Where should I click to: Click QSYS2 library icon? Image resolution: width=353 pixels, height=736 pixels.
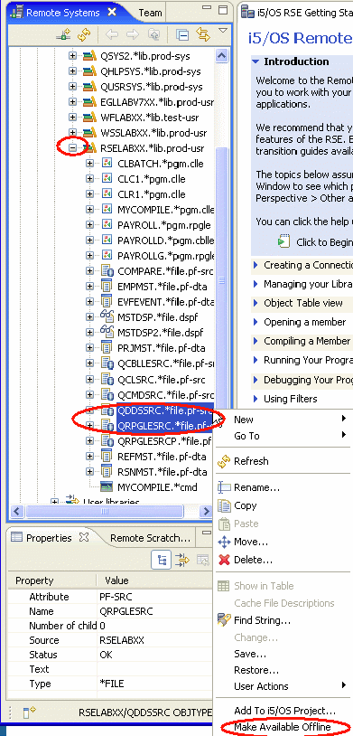[89, 56]
